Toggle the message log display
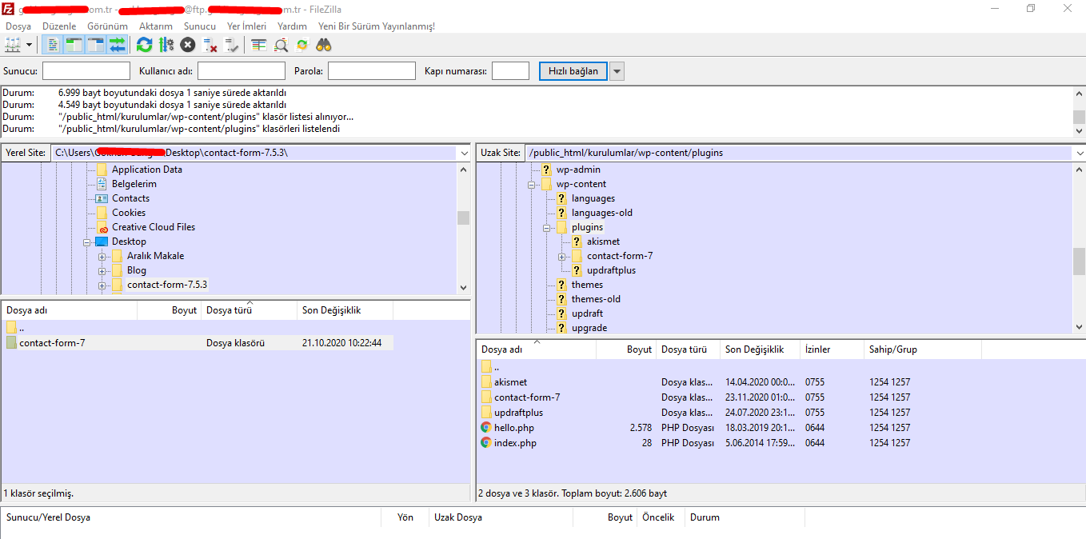The width and height of the screenshot is (1086, 539). click(52, 45)
